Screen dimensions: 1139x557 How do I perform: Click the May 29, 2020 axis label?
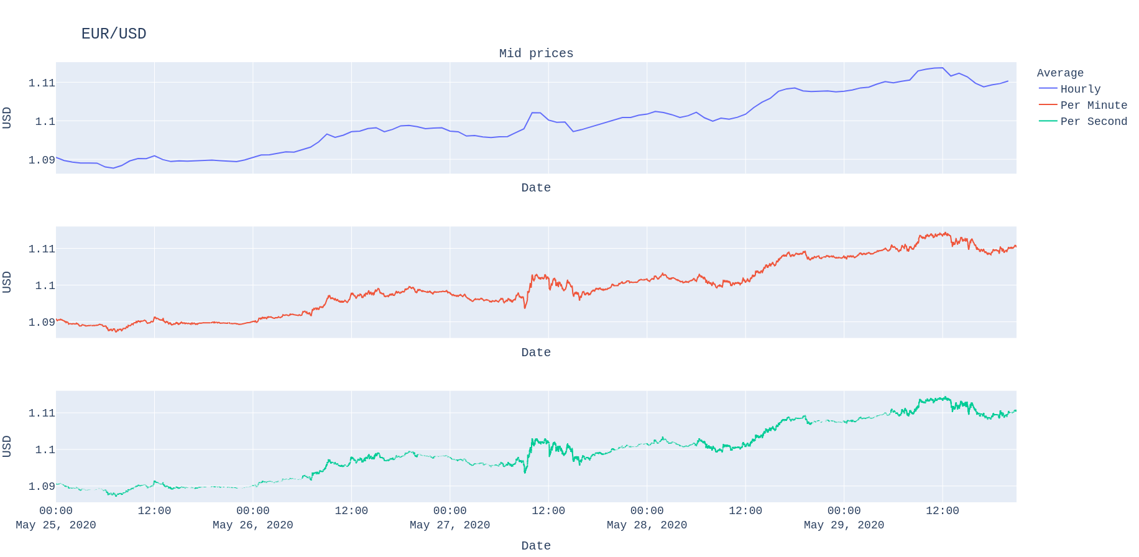pyautogui.click(x=844, y=525)
